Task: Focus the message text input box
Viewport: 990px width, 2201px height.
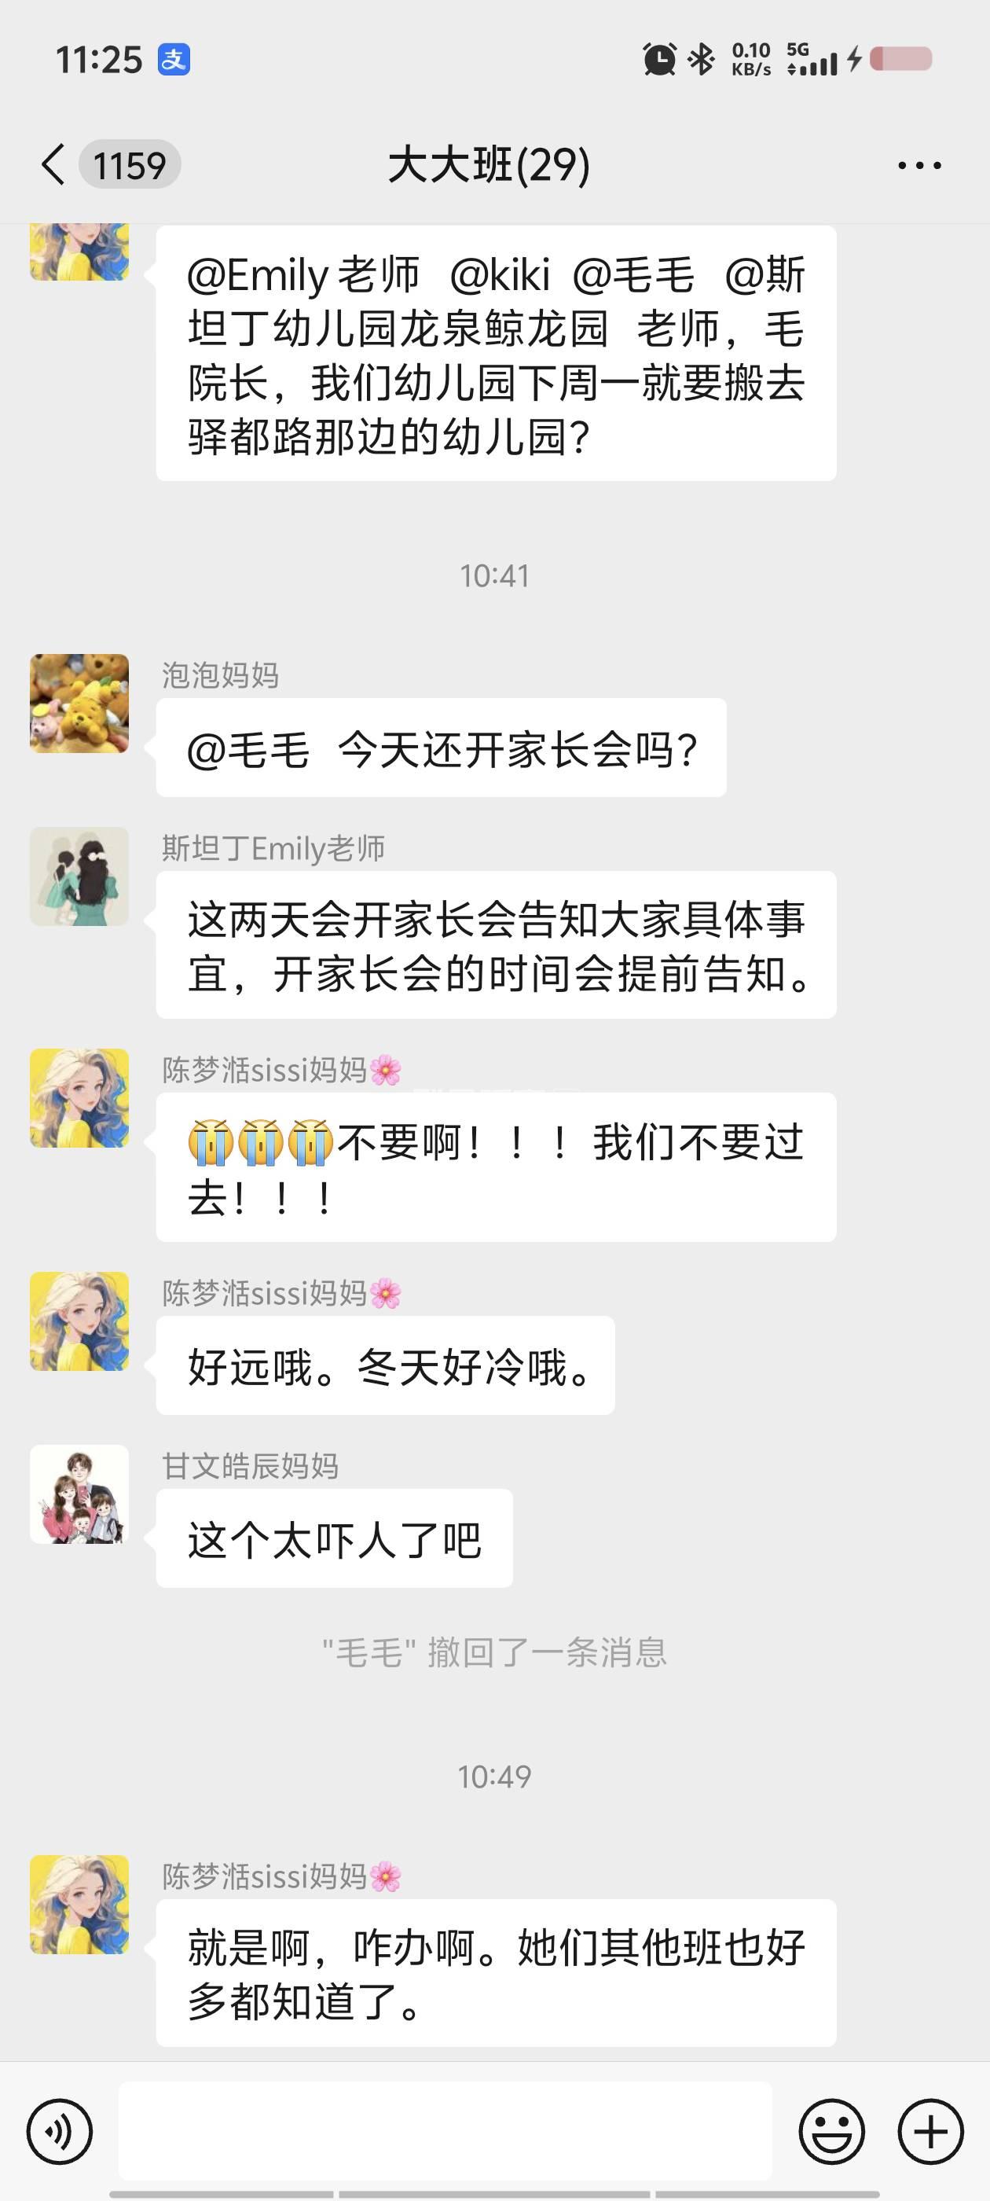Action: pyautogui.click(x=445, y=2131)
